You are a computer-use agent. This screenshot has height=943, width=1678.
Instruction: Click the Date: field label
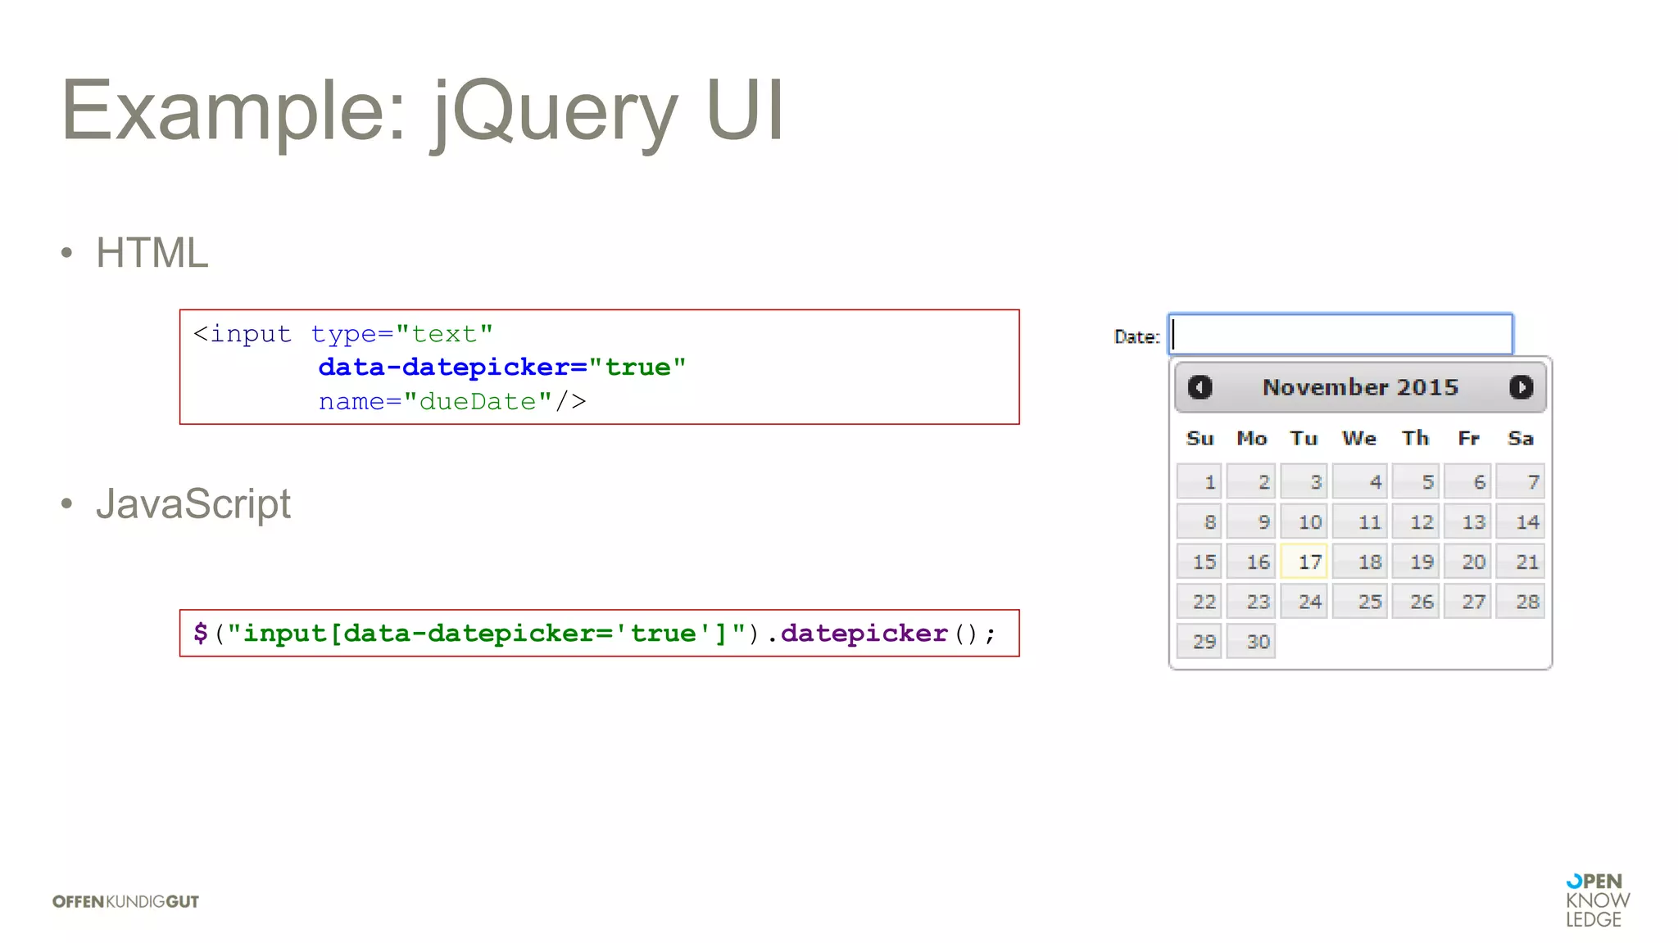(1136, 336)
